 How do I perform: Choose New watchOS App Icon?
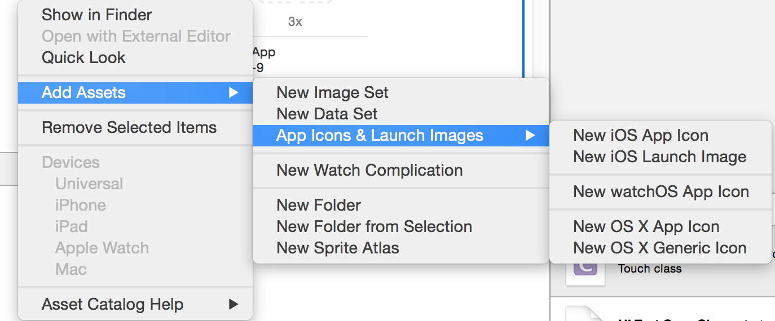pyautogui.click(x=661, y=191)
